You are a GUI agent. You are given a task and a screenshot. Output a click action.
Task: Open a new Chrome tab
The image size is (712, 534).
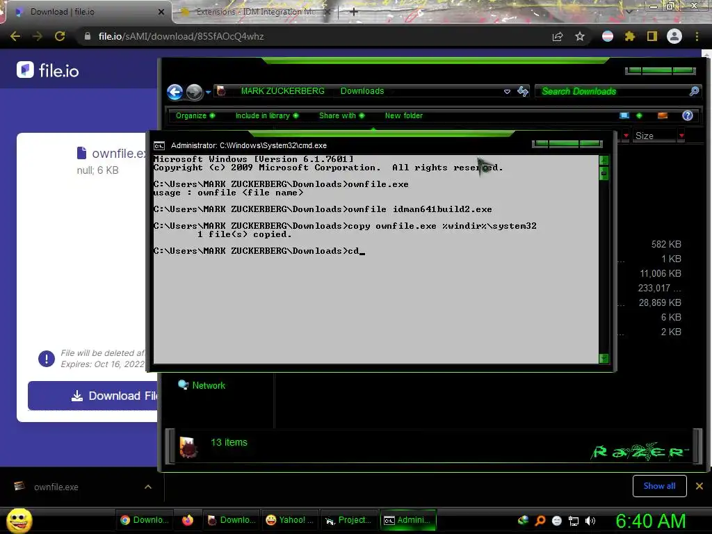pyautogui.click(x=353, y=12)
